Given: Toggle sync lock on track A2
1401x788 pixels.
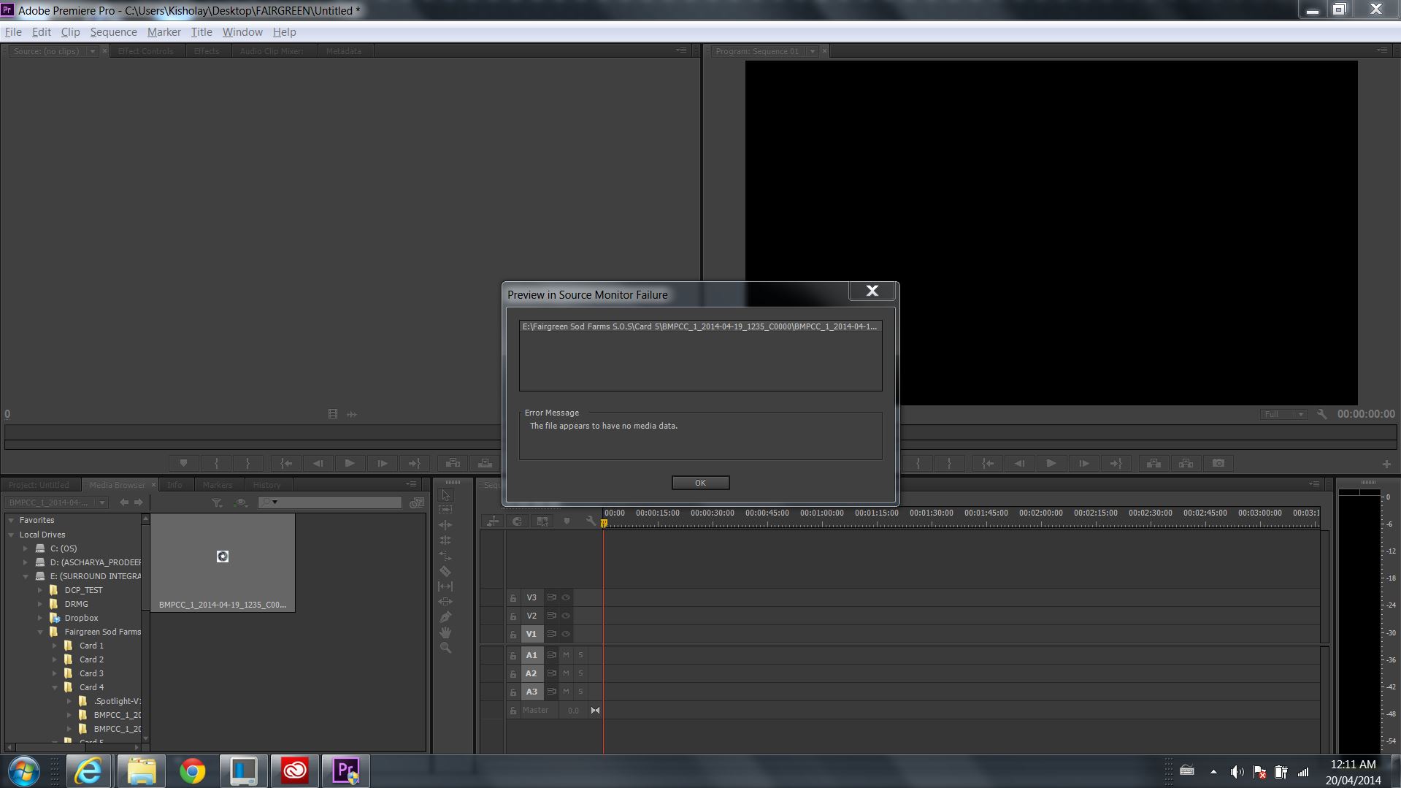Looking at the screenshot, I should (x=551, y=673).
